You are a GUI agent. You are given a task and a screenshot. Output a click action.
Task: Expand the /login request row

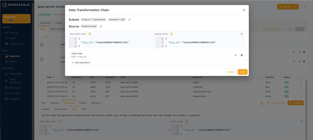tap(301, 82)
